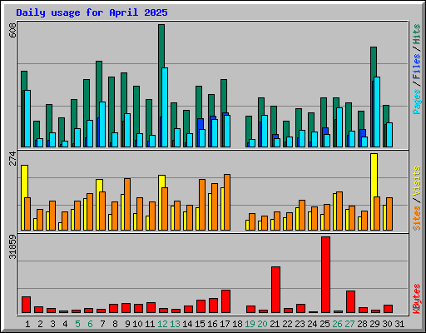This screenshot has width=426, height=333.
Task: Click green weekend day label 12
Action: pos(162,324)
